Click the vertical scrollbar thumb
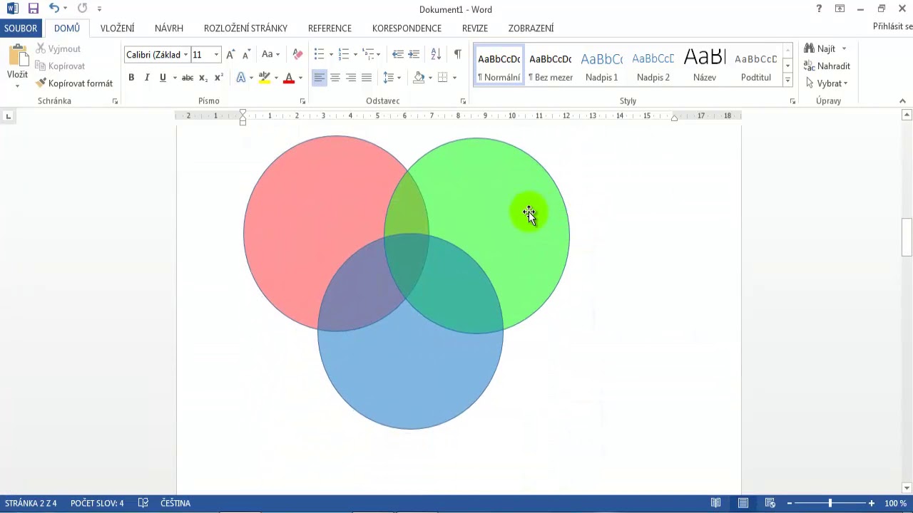The image size is (913, 513). (907, 237)
